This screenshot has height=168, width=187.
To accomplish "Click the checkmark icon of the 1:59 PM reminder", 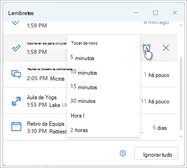I will click(x=16, y=23).
